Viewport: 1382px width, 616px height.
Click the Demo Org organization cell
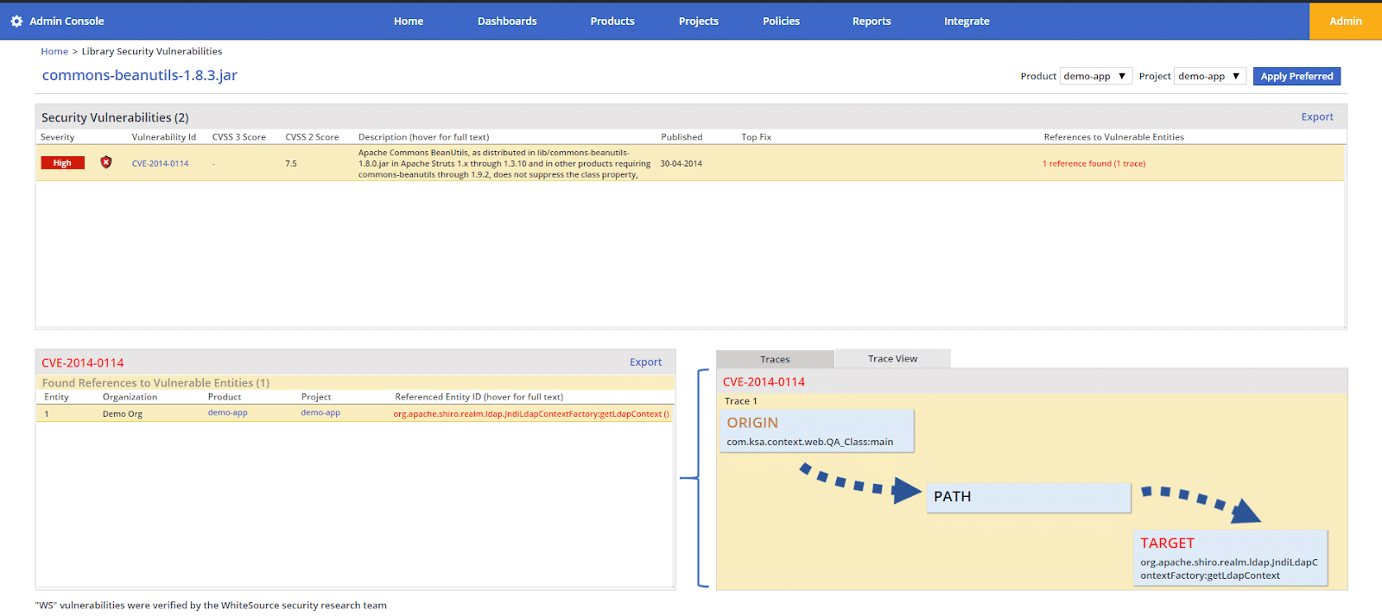[x=123, y=414]
